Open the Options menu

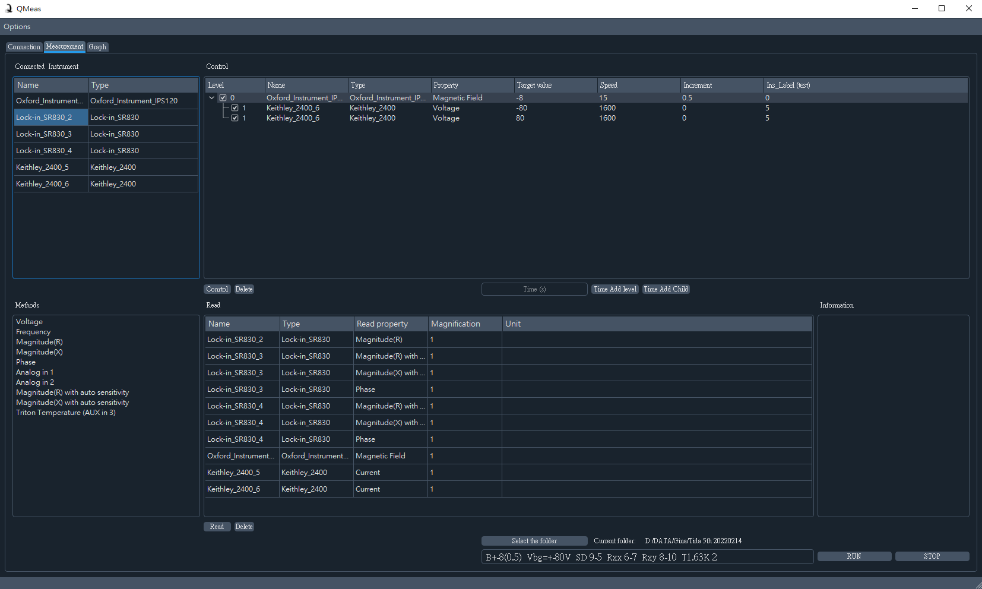(x=17, y=27)
